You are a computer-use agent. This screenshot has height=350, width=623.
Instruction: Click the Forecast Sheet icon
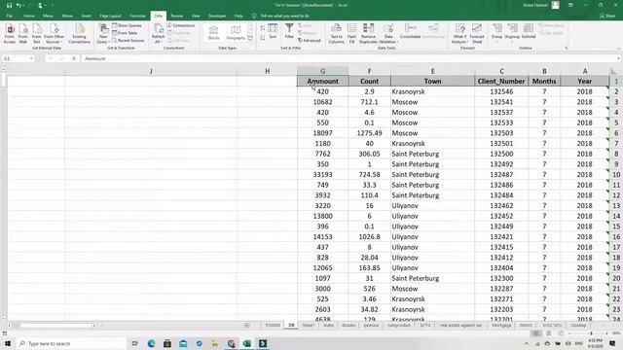[x=477, y=33]
